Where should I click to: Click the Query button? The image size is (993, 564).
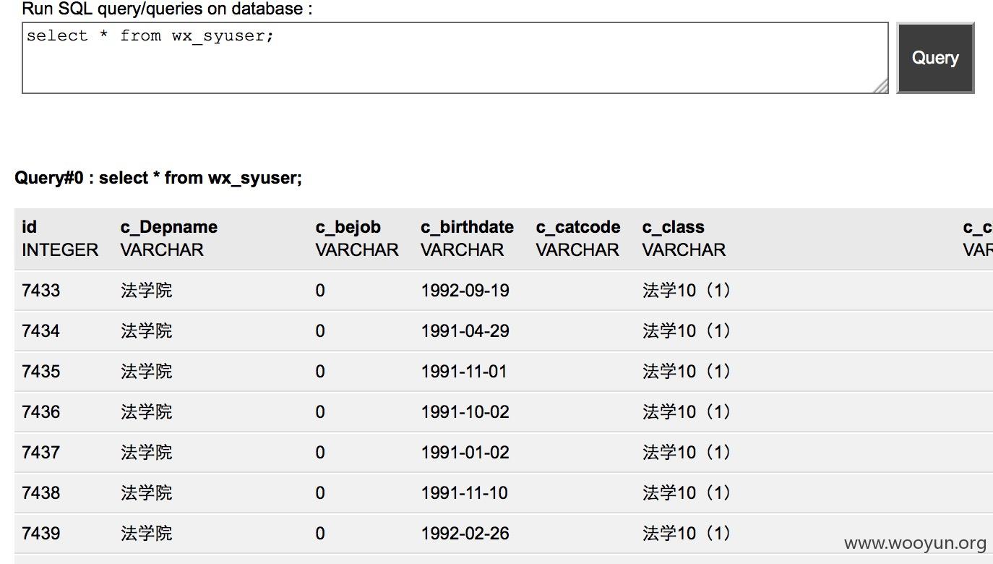pyautogui.click(x=935, y=58)
